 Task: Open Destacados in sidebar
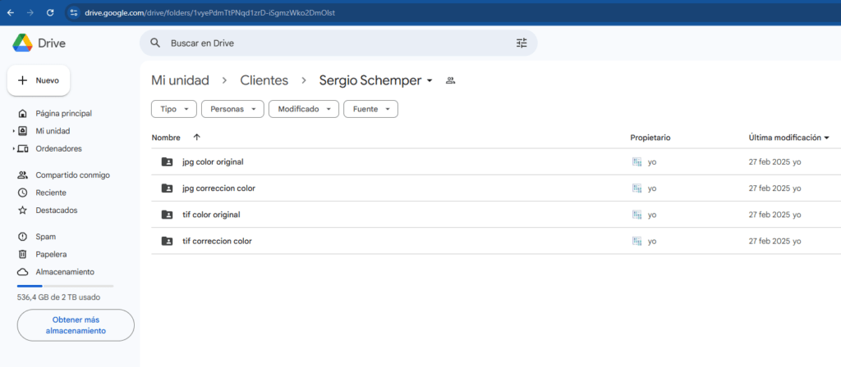(57, 211)
